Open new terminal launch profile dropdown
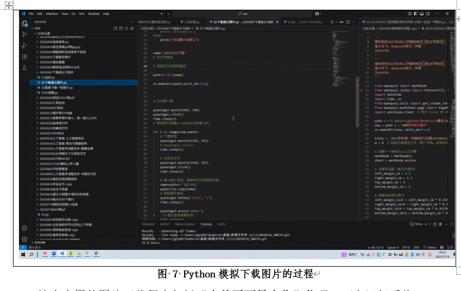461x291 pixels. 430,224
